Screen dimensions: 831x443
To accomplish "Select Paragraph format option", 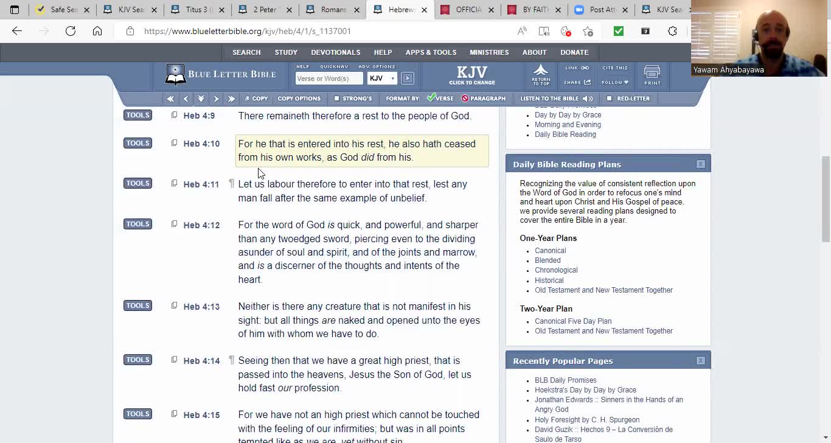I will click(484, 99).
